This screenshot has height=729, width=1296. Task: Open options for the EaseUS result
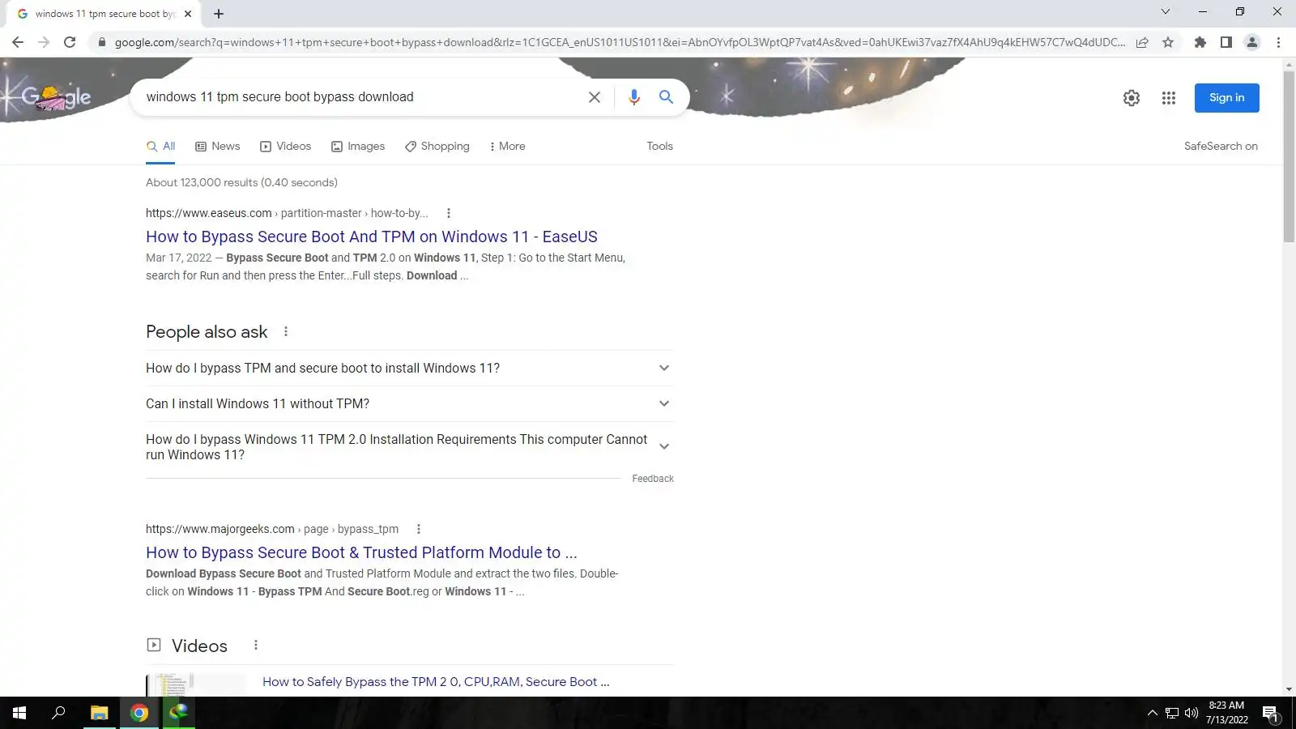pyautogui.click(x=449, y=213)
